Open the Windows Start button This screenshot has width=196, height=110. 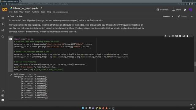tap(83, 108)
